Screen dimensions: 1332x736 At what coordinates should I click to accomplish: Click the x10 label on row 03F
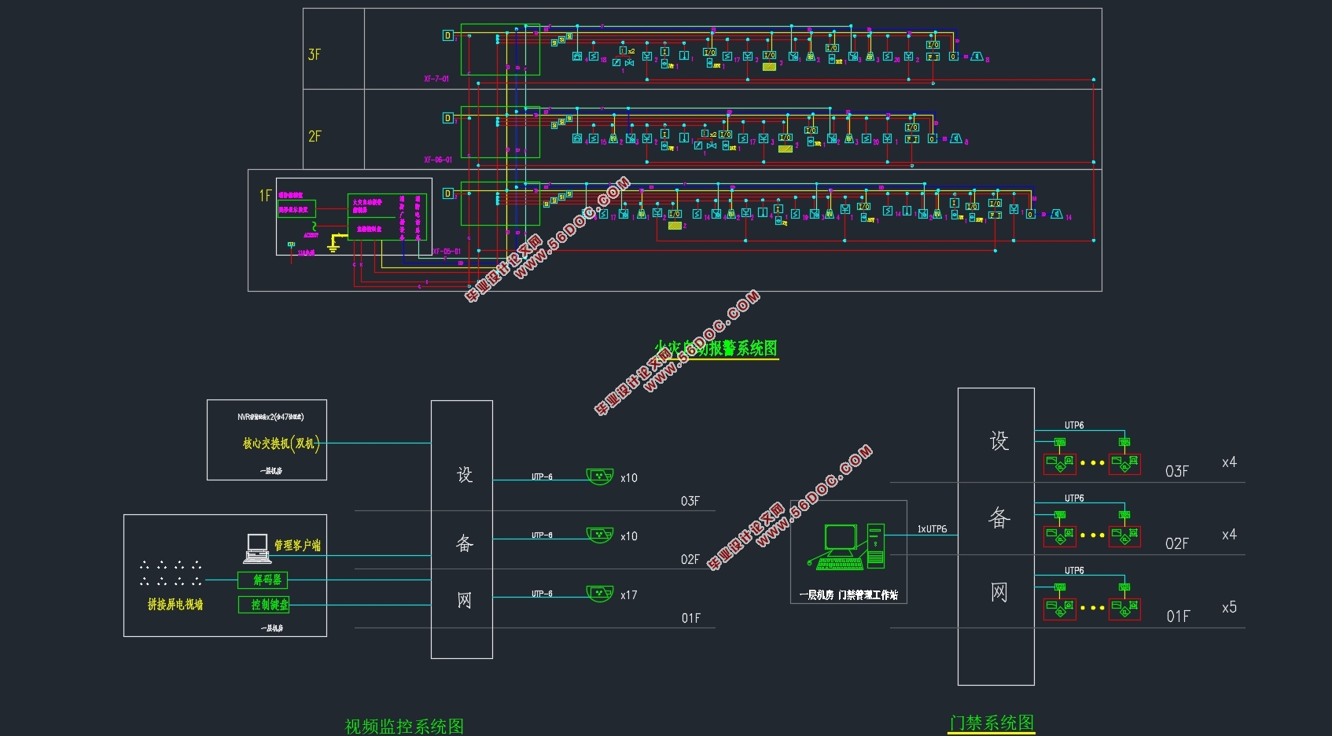tap(628, 478)
